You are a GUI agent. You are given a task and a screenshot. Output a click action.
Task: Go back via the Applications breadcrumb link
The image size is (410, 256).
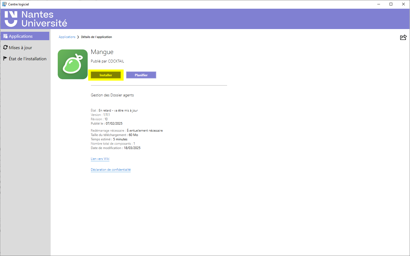67,37
